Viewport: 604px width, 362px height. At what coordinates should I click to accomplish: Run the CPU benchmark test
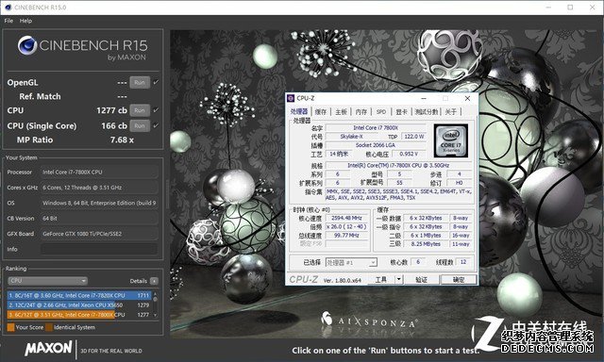tap(140, 110)
